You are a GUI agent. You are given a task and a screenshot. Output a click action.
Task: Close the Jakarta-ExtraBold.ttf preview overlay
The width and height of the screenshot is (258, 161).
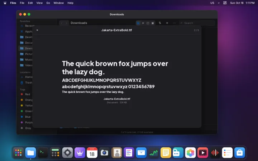(37, 30)
